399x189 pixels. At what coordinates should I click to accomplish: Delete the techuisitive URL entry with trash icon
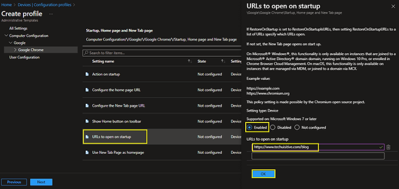[388, 147]
